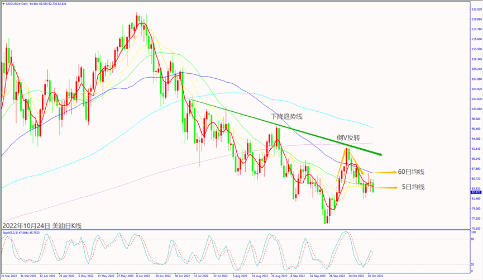Click the 5日均线 text label
Image resolution: width=483 pixels, height=280 pixels.
(x=413, y=187)
